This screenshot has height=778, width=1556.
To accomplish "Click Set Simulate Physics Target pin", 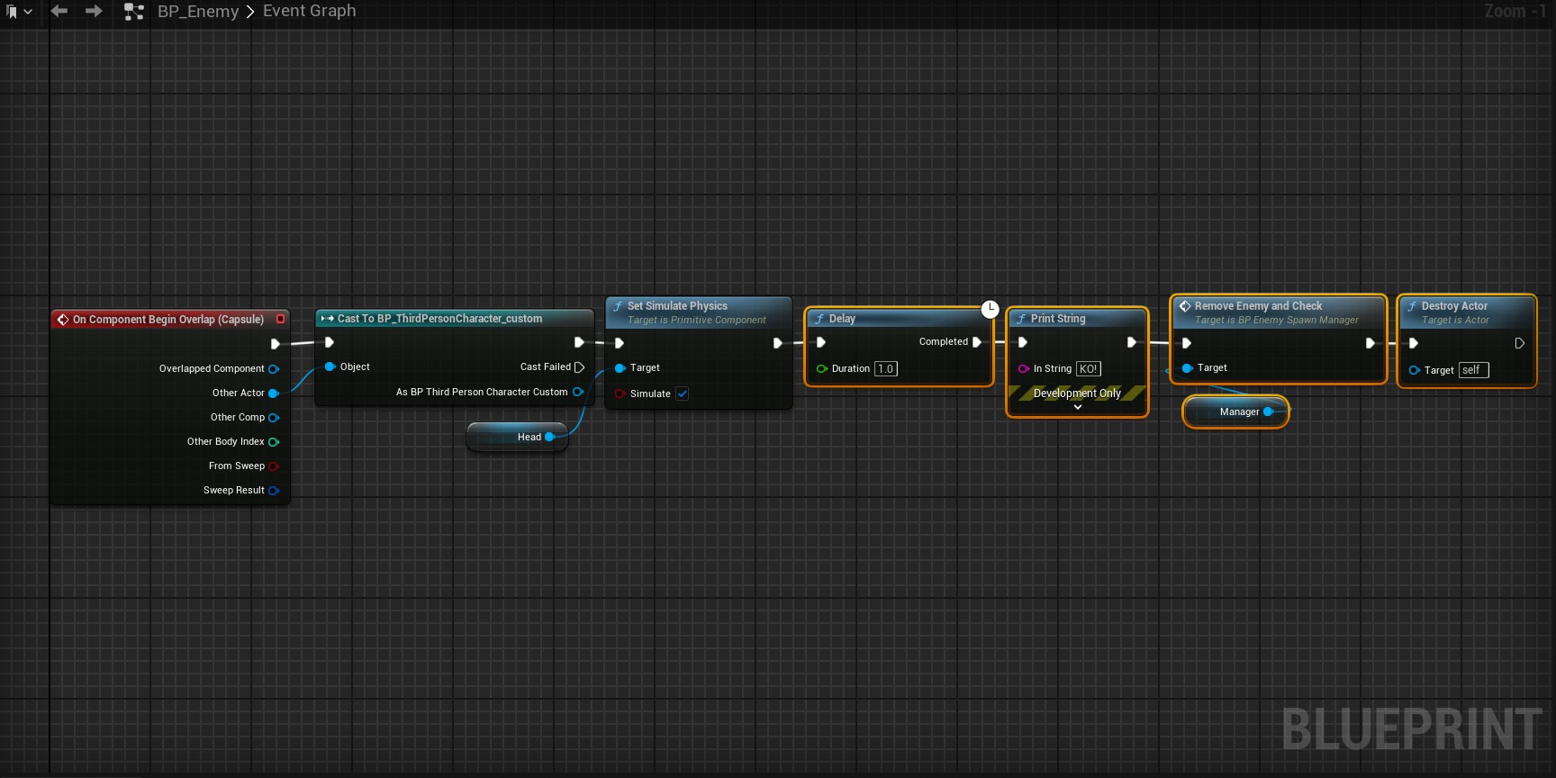I will click(620, 368).
